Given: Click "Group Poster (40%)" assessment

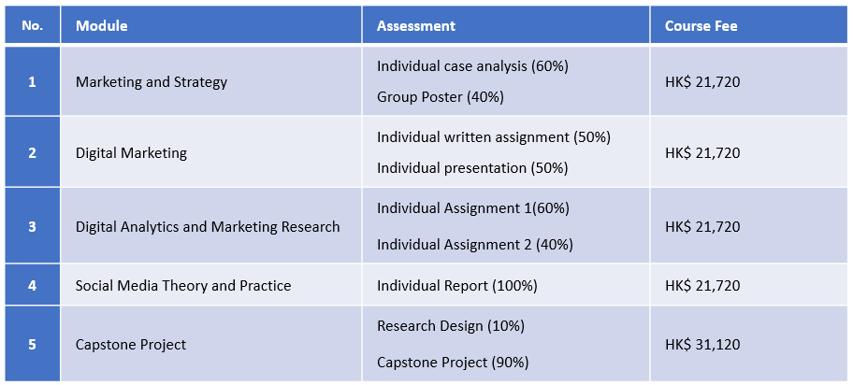Looking at the screenshot, I should coord(441,97).
